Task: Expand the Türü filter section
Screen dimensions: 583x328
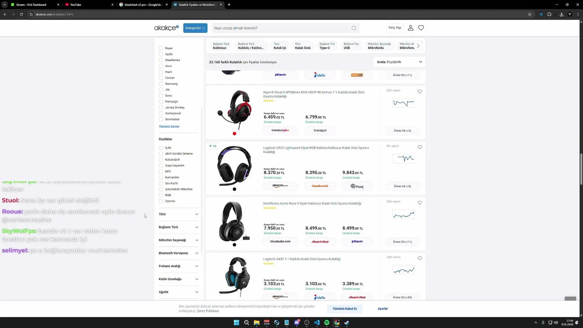Action: pos(179,214)
